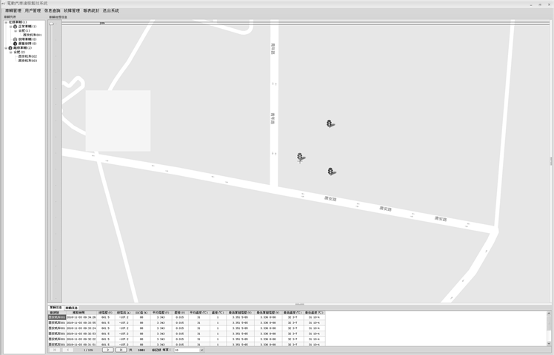
Task: Select the row with time 09:34:26
Action: pos(187,317)
